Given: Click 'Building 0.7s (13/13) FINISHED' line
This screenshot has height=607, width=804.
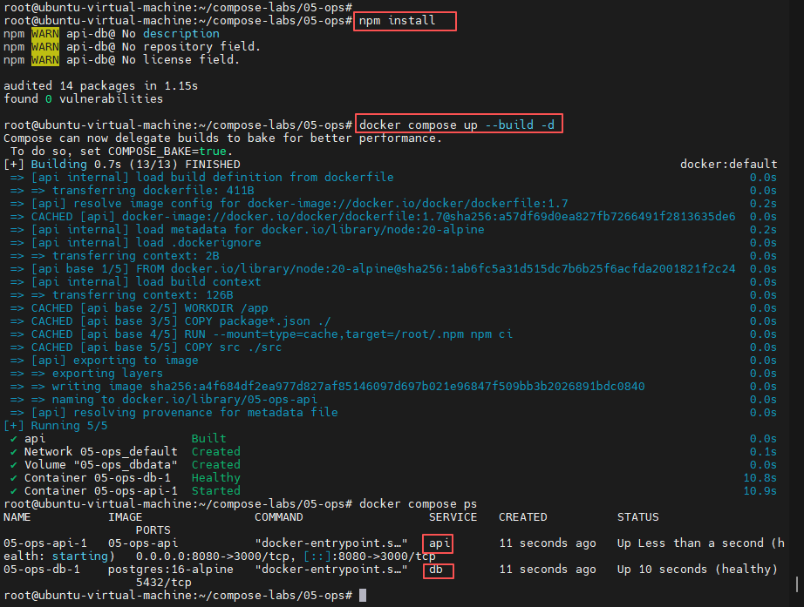Looking at the screenshot, I should [x=122, y=165].
